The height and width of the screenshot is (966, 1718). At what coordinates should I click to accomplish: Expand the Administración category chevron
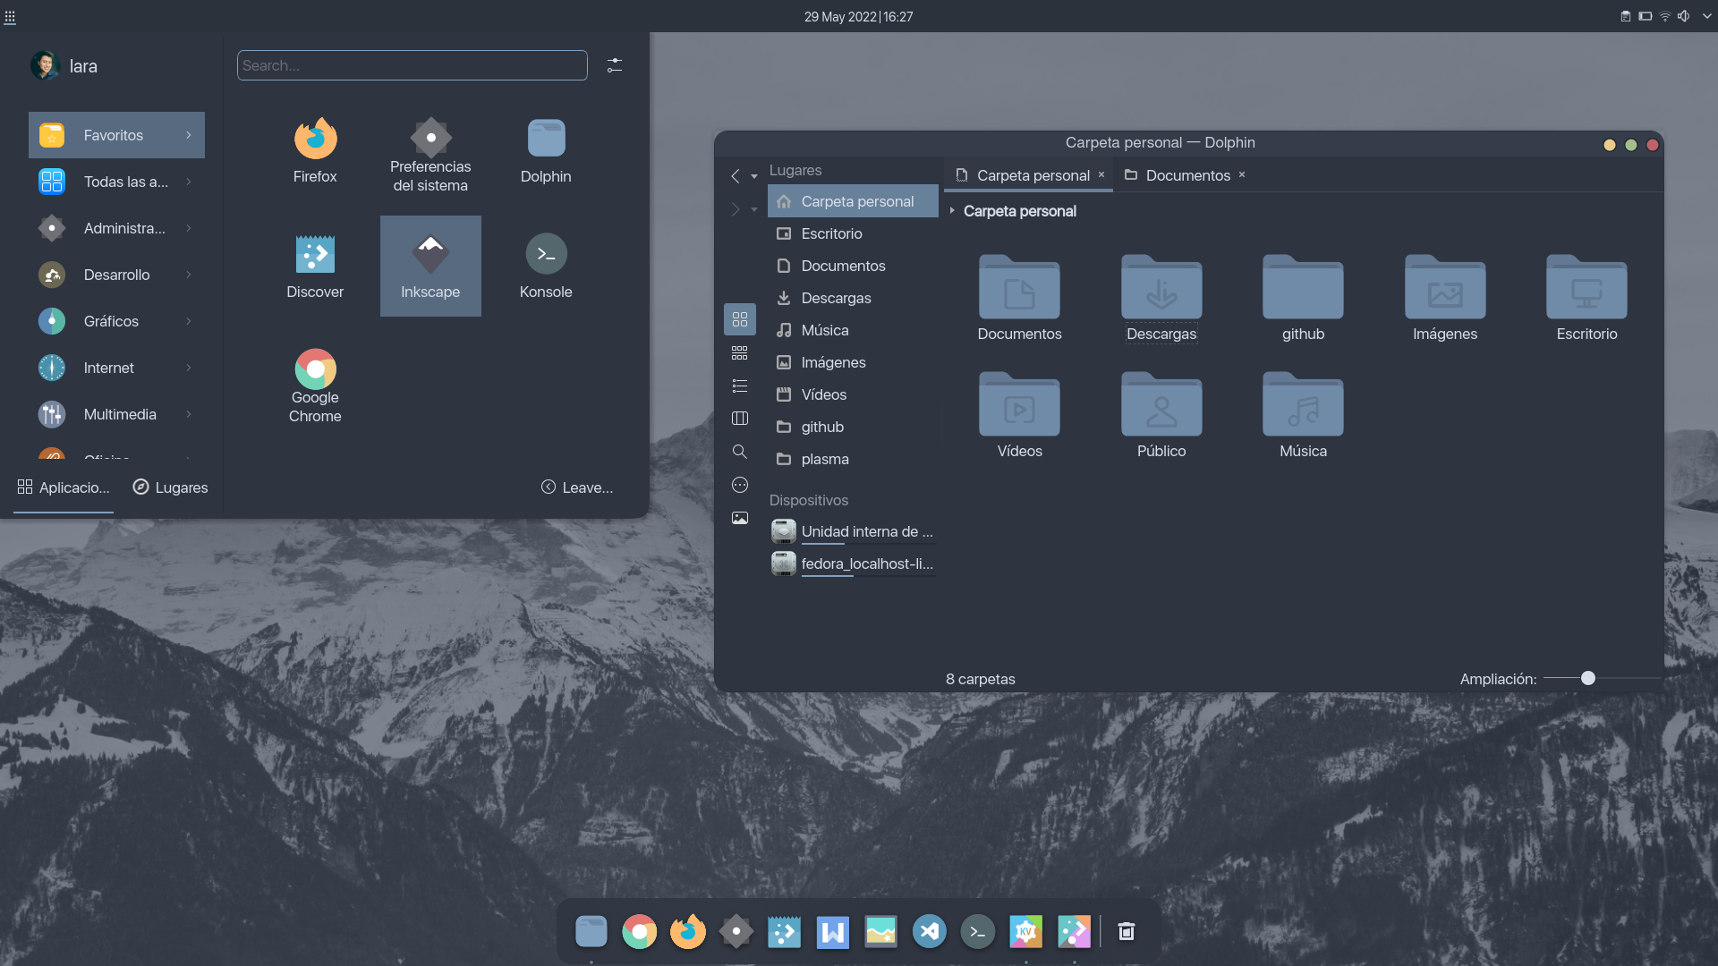coord(189,228)
